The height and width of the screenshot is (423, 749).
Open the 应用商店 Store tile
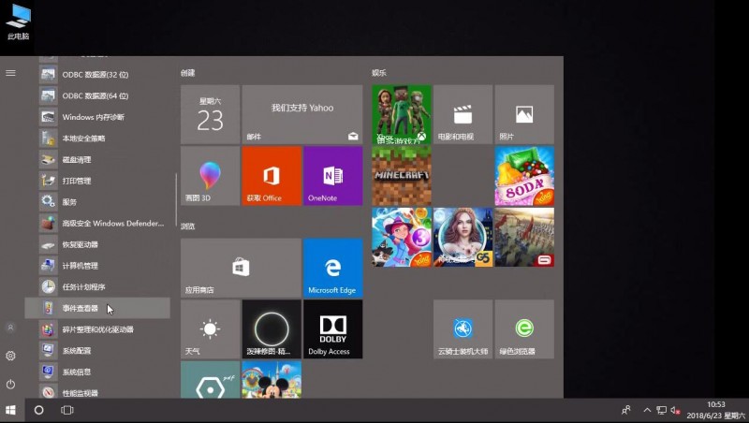tap(241, 268)
